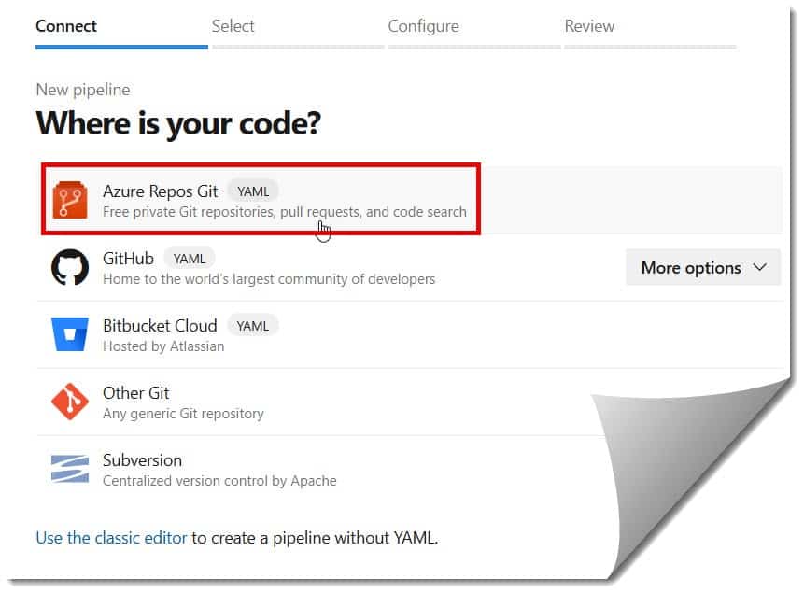
Task: Open the Configure step
Action: tap(423, 26)
